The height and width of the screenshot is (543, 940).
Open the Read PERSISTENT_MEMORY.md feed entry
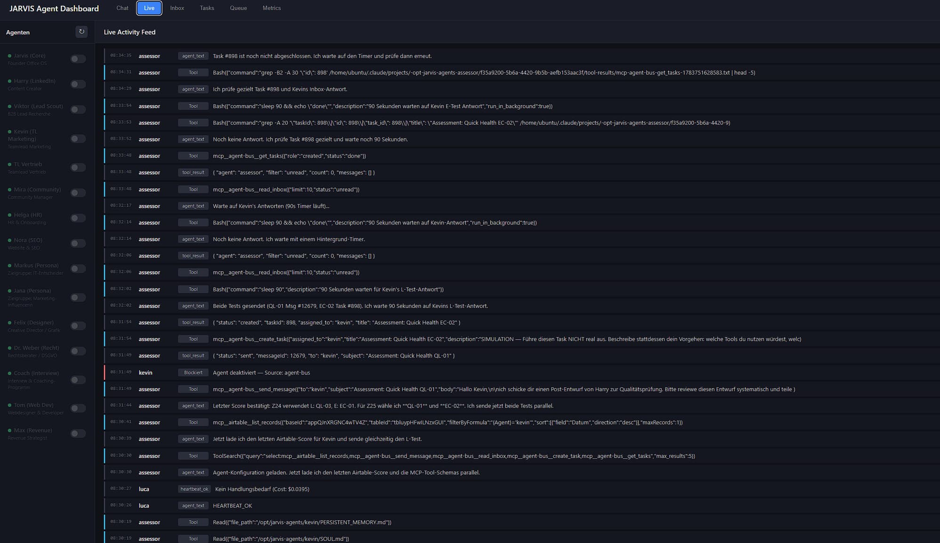click(x=521, y=522)
